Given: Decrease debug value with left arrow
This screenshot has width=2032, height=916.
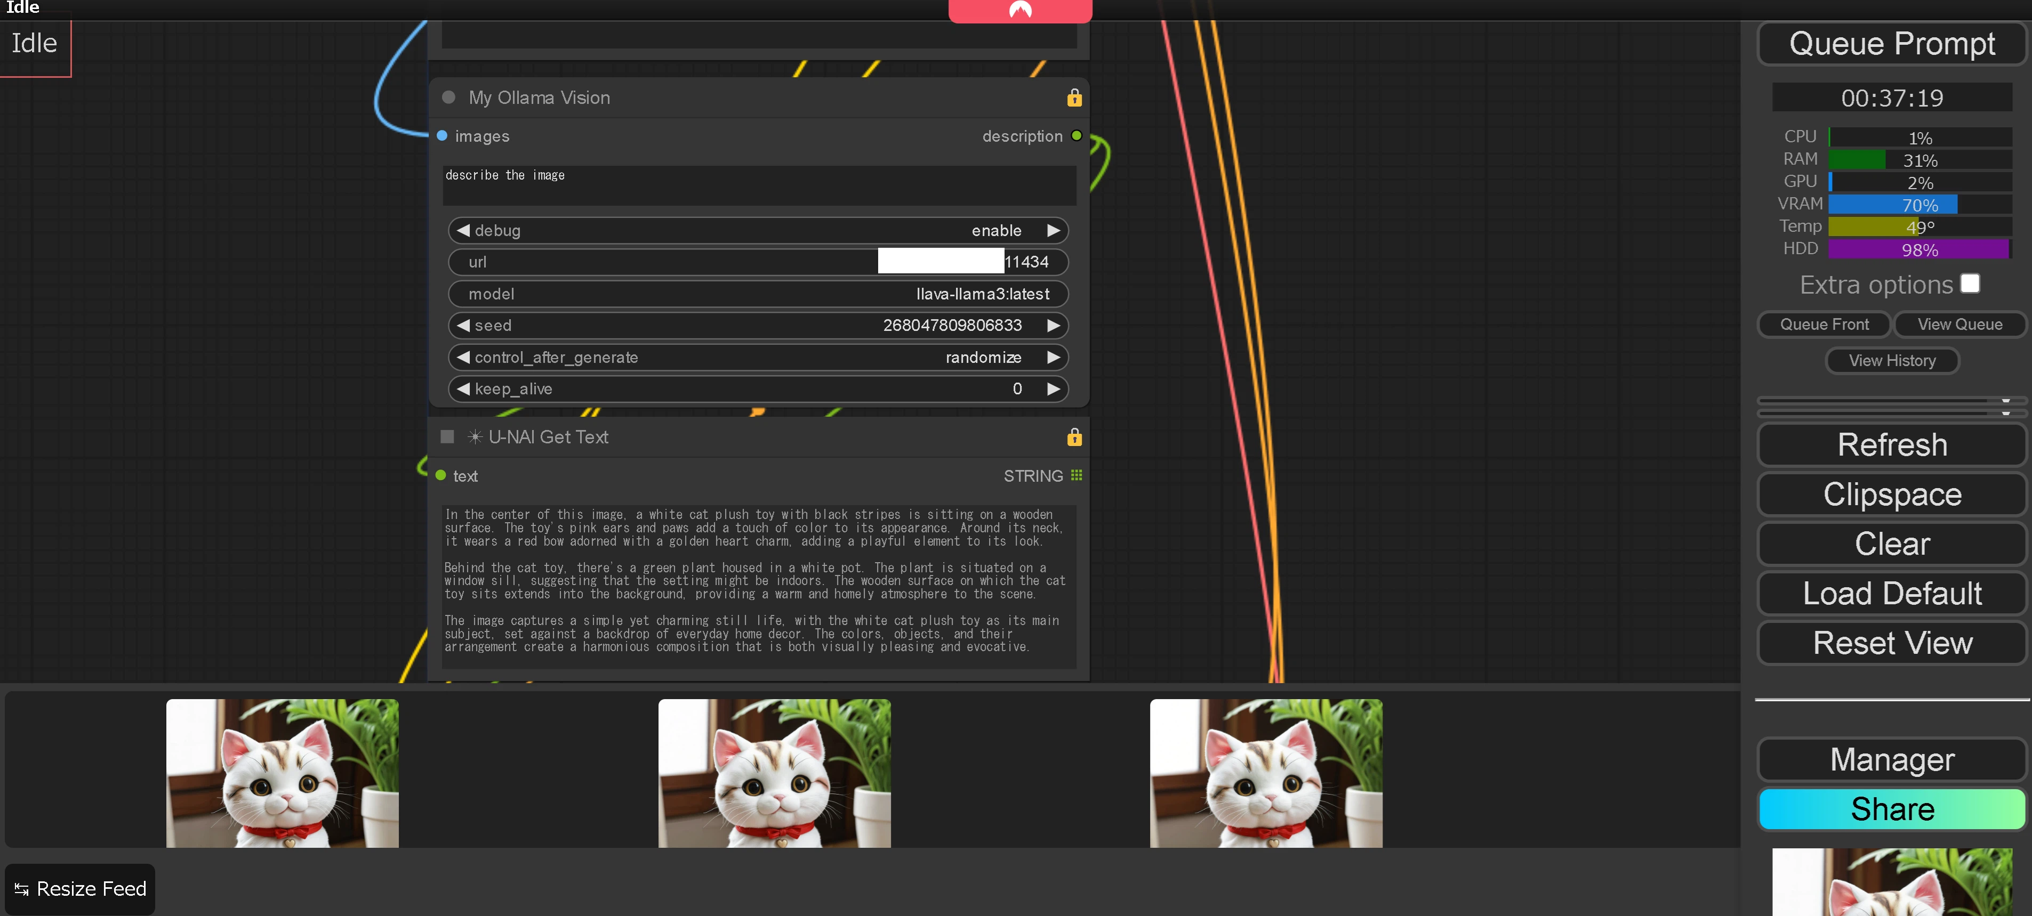Looking at the screenshot, I should coord(463,230).
